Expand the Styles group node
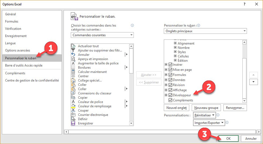263x144 pixels. pyautogui.click(x=175, y=52)
